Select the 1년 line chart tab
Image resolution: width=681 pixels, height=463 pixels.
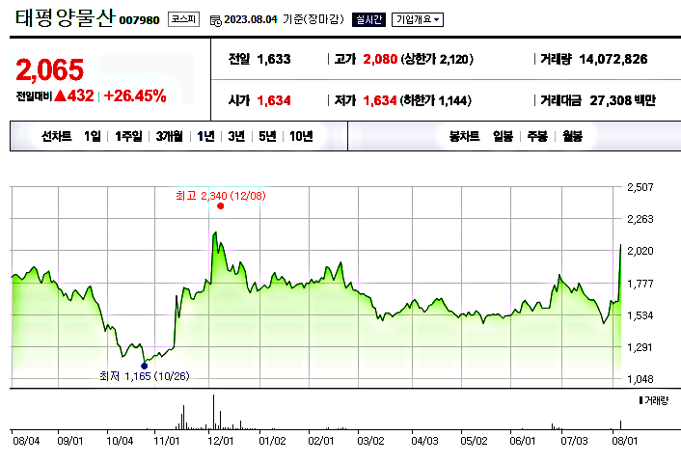coord(205,136)
